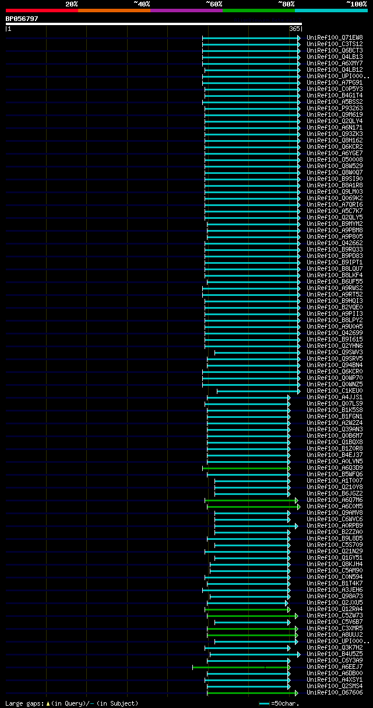
Task: Click the orange ~40% legend color segment
Action: click(x=114, y=11)
